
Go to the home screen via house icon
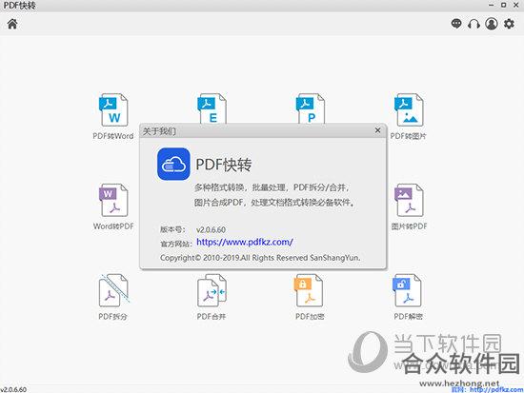coord(12,24)
